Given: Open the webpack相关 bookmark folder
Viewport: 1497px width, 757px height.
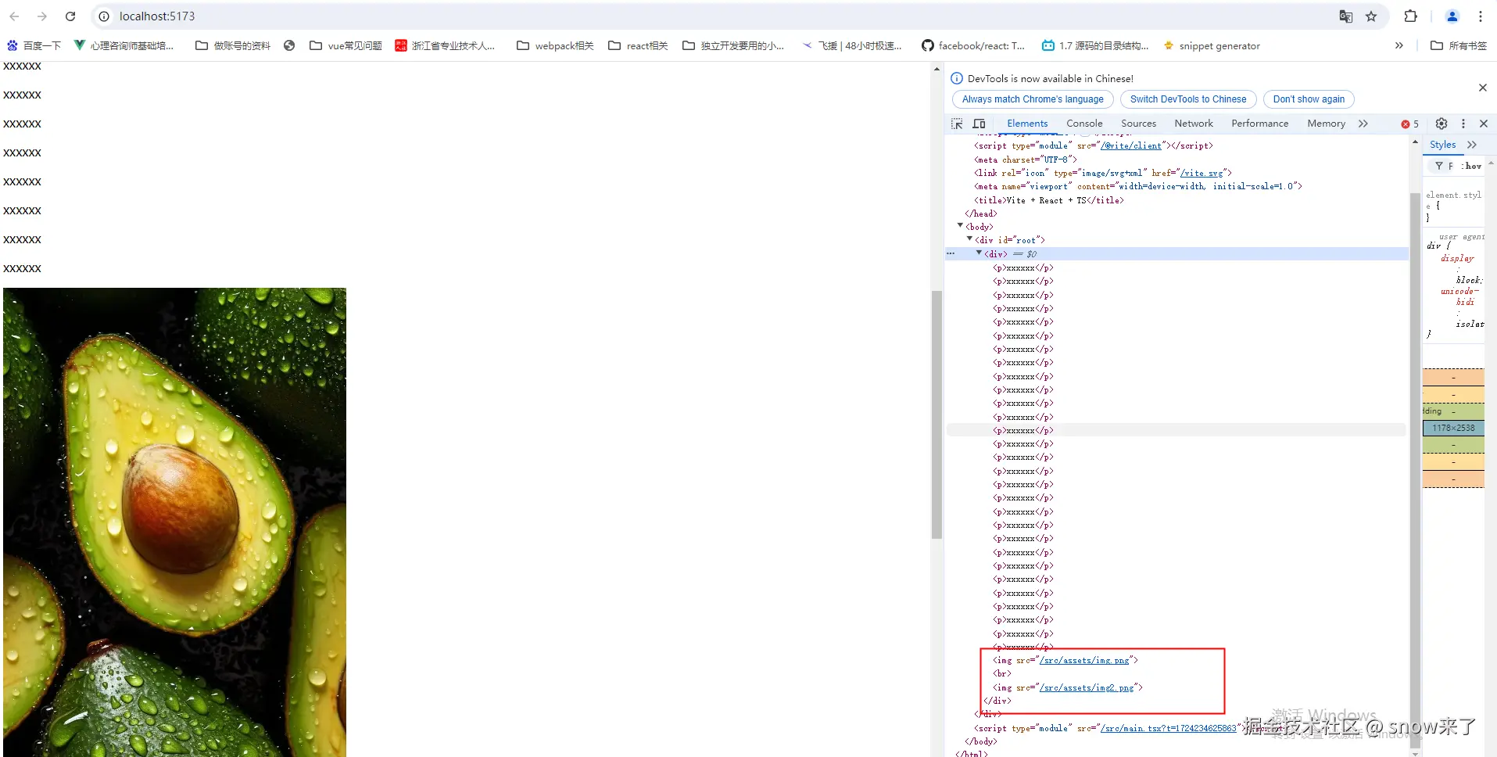Looking at the screenshot, I should 555,46.
